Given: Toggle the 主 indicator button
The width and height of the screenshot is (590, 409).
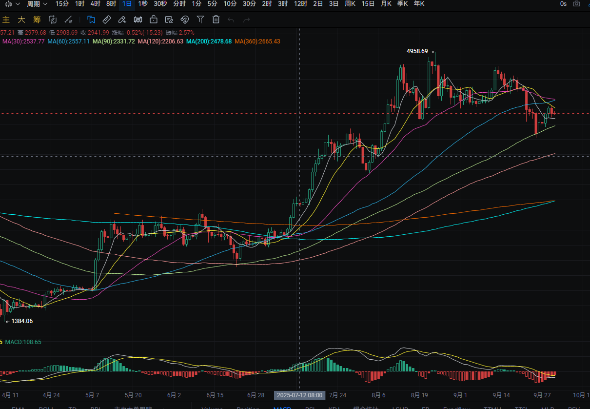Looking at the screenshot, I should tap(6, 20).
